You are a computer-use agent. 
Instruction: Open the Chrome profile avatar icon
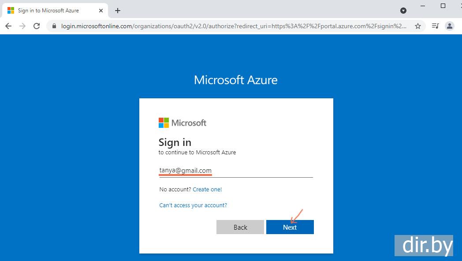pos(450,26)
